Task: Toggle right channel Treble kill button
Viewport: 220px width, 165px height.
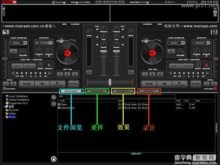Action: [x=123, y=29]
